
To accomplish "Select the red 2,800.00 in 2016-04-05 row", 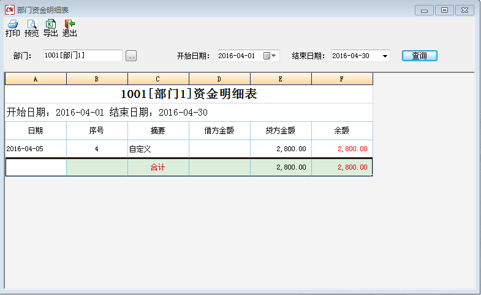I will click(x=342, y=149).
